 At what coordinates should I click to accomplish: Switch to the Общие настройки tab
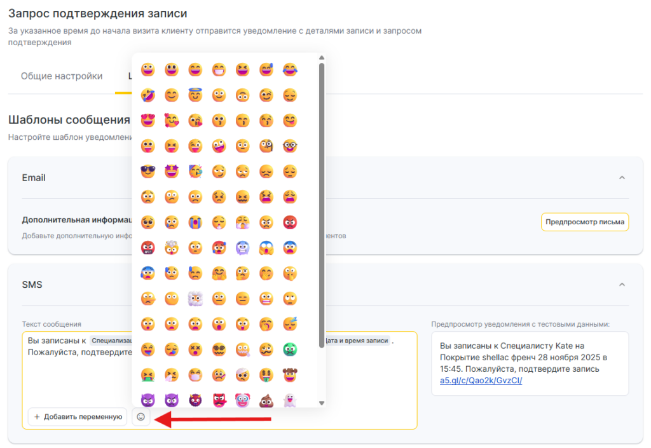tap(62, 76)
